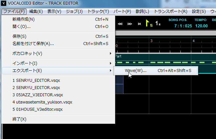Open the トラック(T) menu

pyautogui.click(x=98, y=12)
